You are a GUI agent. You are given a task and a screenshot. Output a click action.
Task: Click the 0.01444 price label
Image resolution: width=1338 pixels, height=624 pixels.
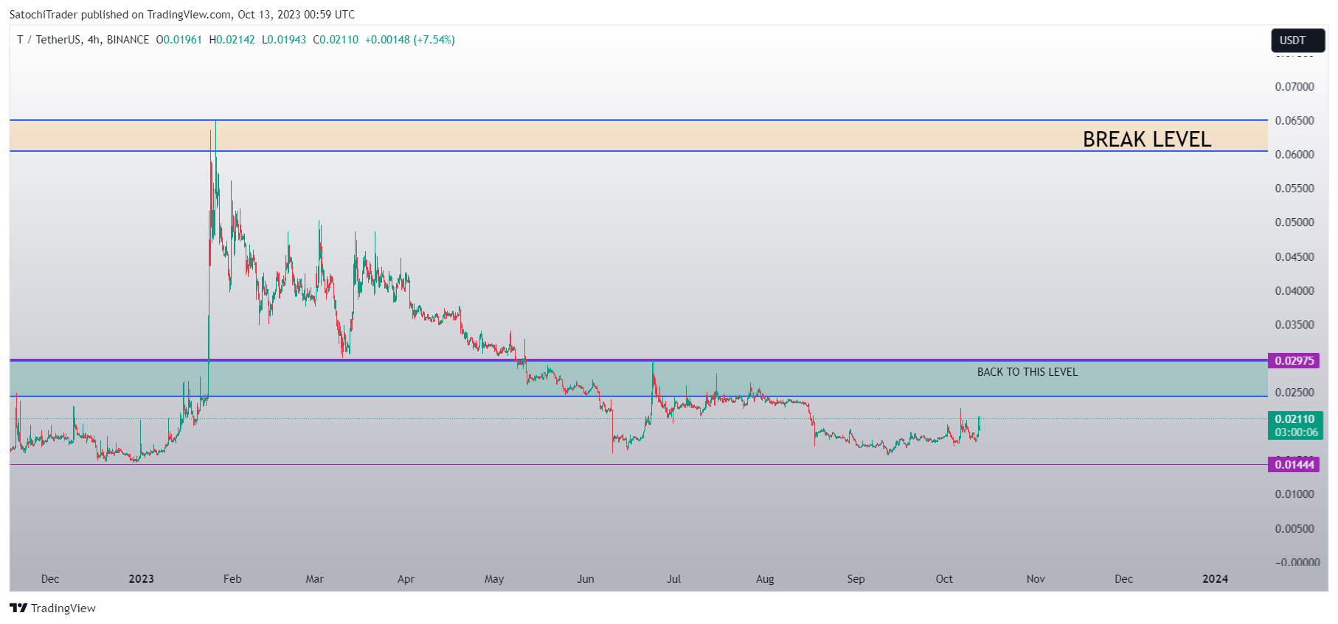click(1294, 464)
